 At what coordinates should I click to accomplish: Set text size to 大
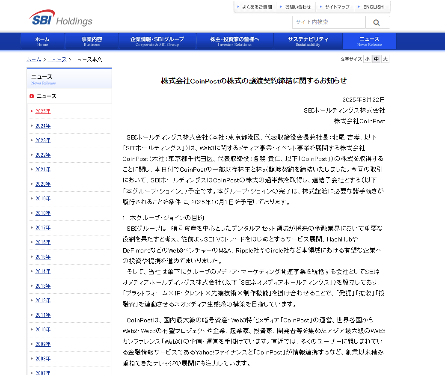coord(385,59)
